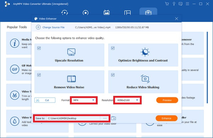Click the Popular Tools heading

(x=17, y=27)
